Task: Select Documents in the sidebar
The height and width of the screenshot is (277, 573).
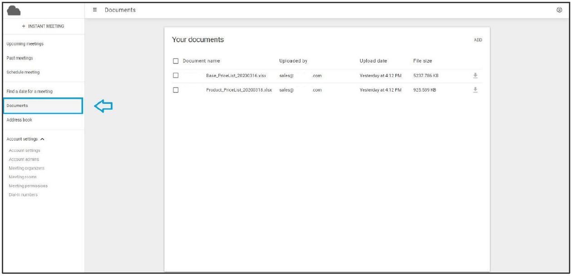Action: coord(17,106)
